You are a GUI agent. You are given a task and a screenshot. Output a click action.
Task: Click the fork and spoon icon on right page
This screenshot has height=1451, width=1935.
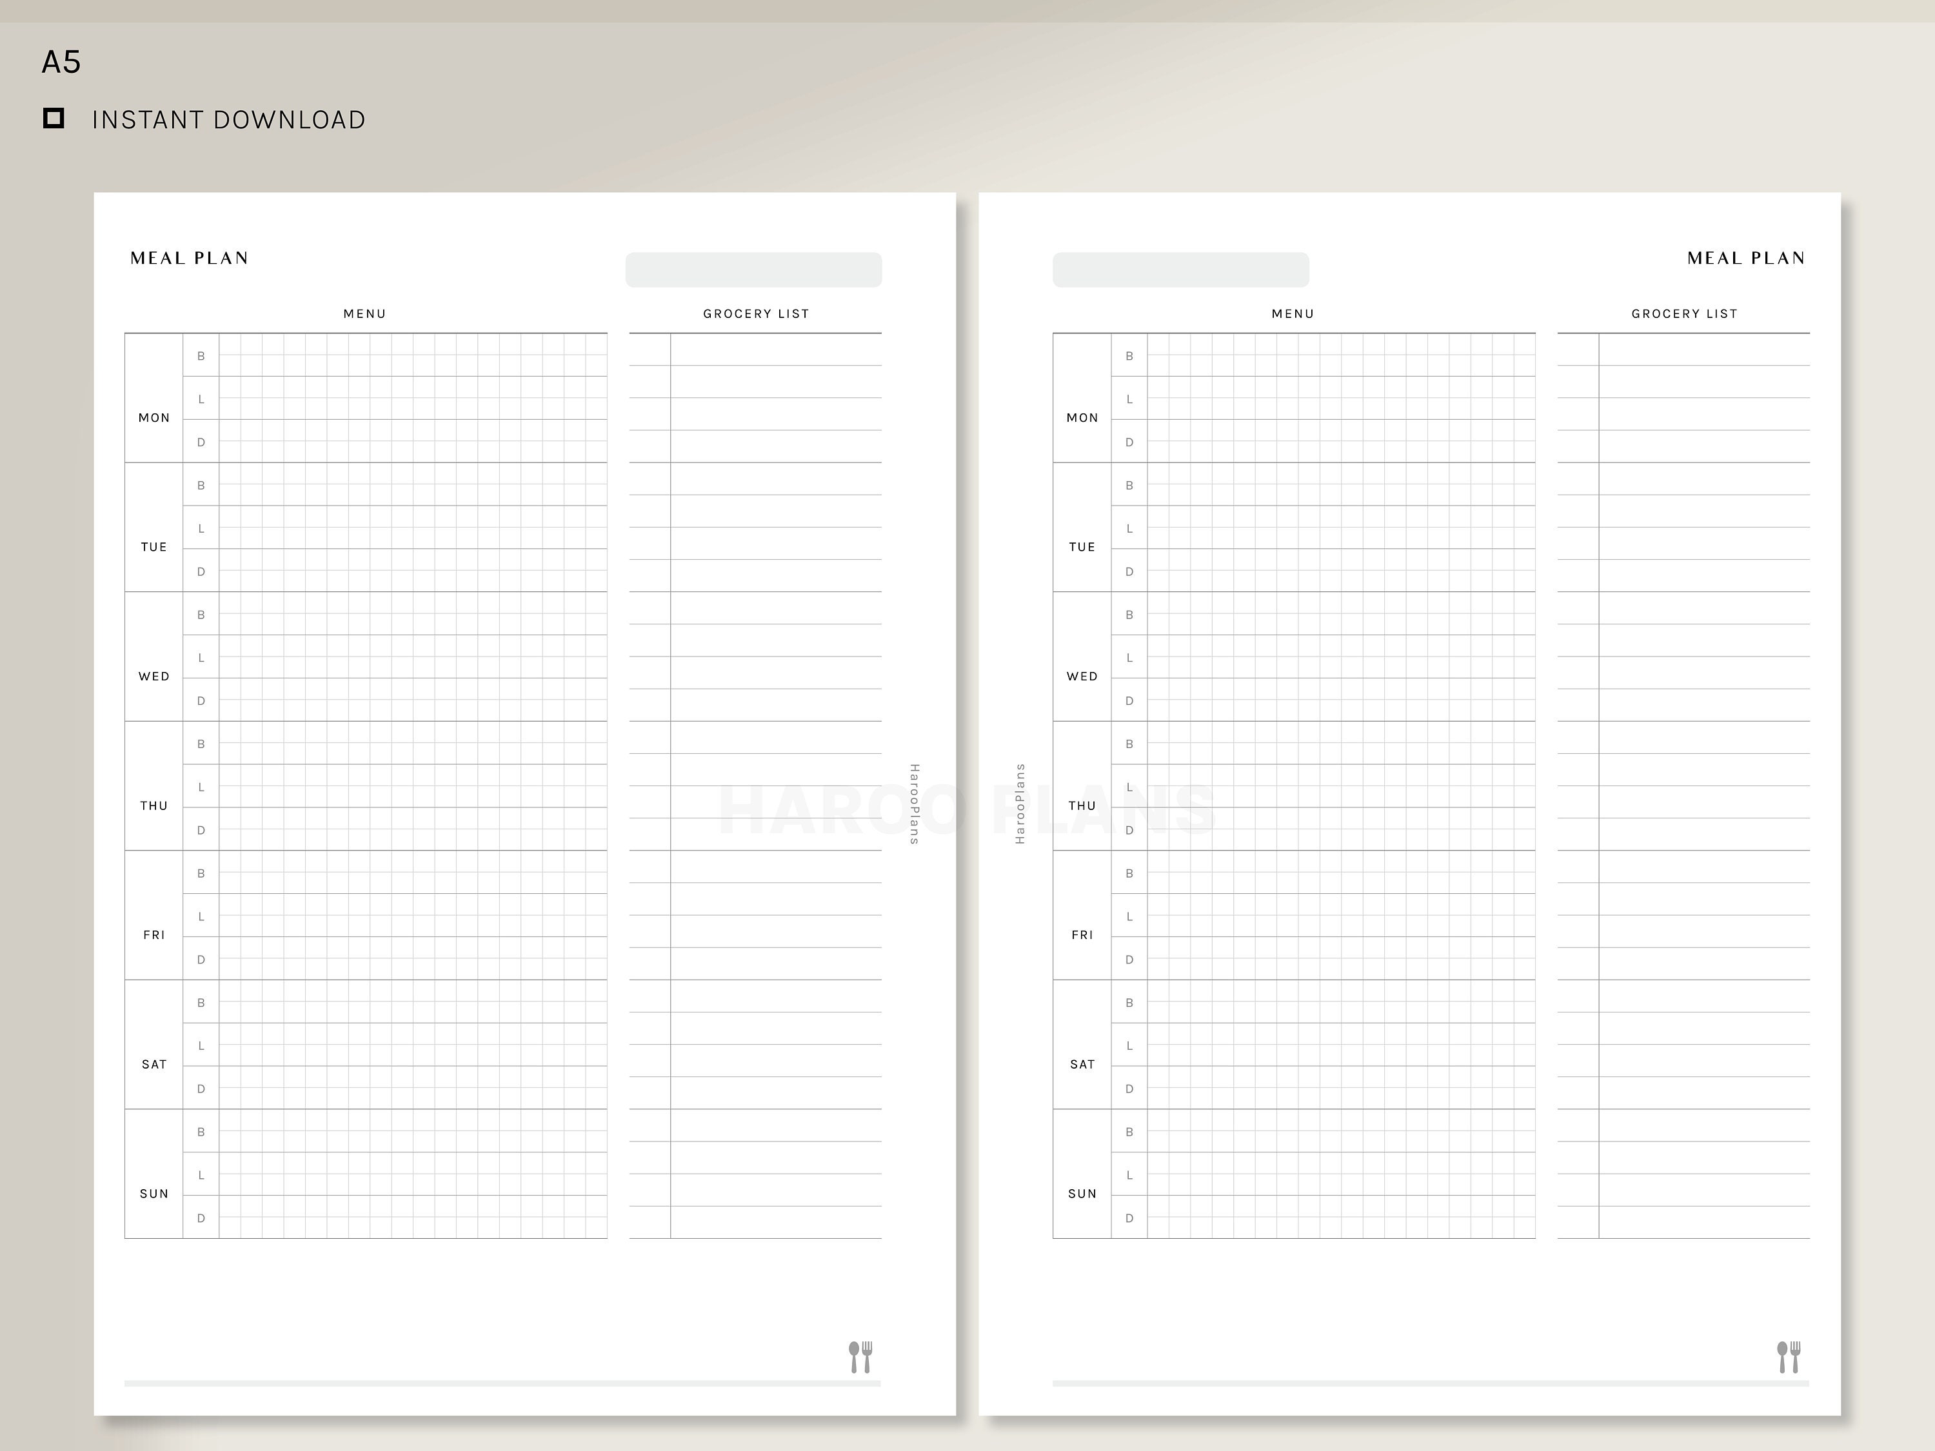(1789, 1357)
